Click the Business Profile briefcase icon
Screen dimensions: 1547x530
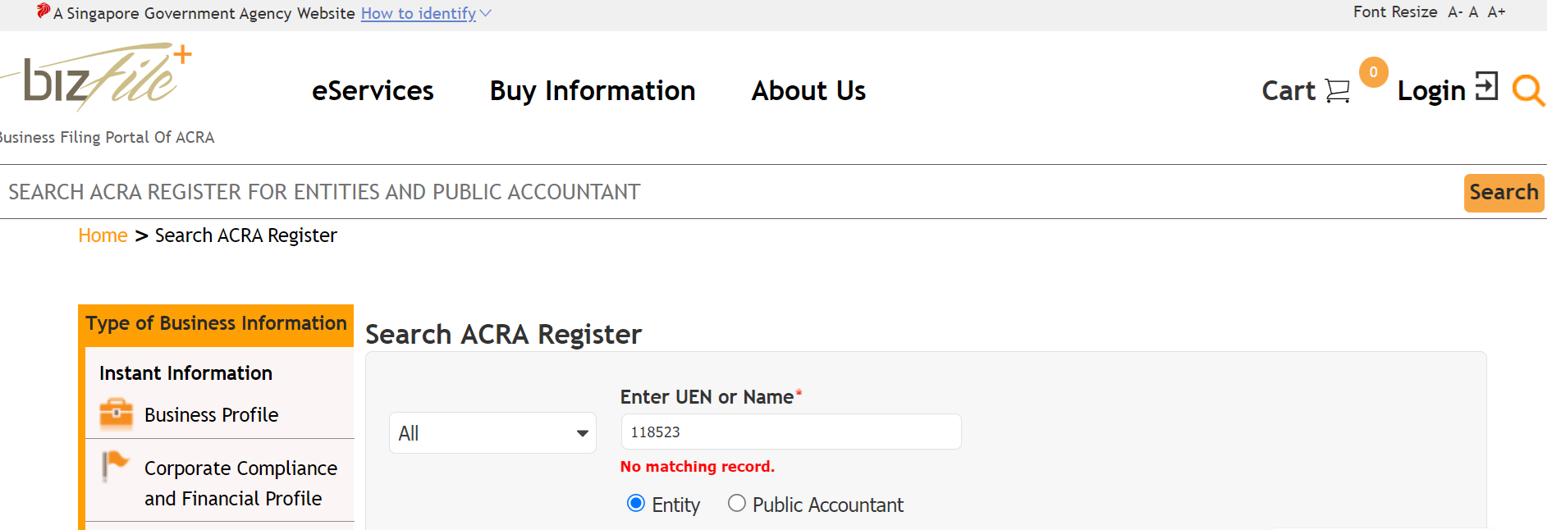pyautogui.click(x=116, y=414)
